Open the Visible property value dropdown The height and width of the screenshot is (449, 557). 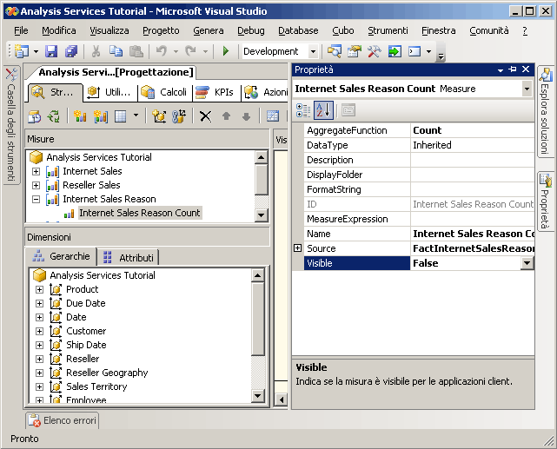(527, 263)
